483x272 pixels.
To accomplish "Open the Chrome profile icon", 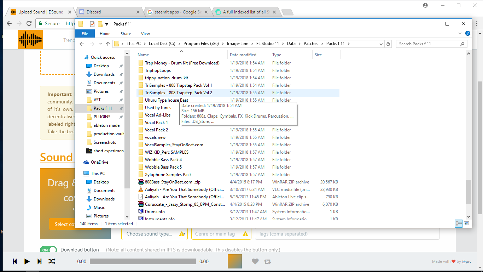I will (425, 5).
